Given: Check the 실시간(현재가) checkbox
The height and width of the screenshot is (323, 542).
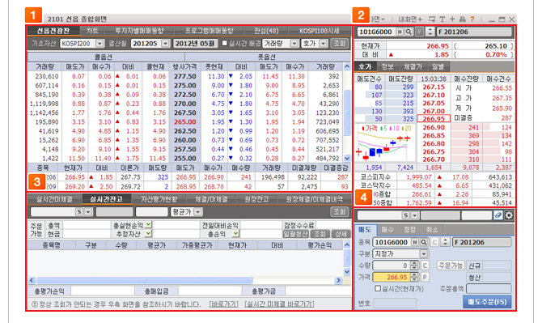Looking at the screenshot, I should [378, 288].
